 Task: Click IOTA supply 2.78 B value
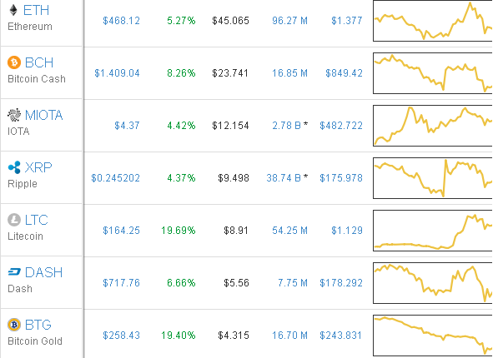(x=286, y=126)
